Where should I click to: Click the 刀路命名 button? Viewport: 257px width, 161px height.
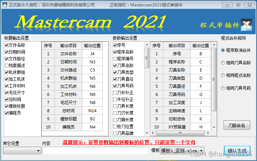click(236, 125)
